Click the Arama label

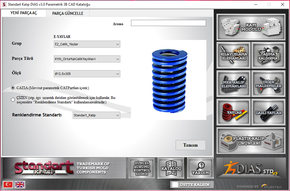pyautogui.click(x=118, y=24)
